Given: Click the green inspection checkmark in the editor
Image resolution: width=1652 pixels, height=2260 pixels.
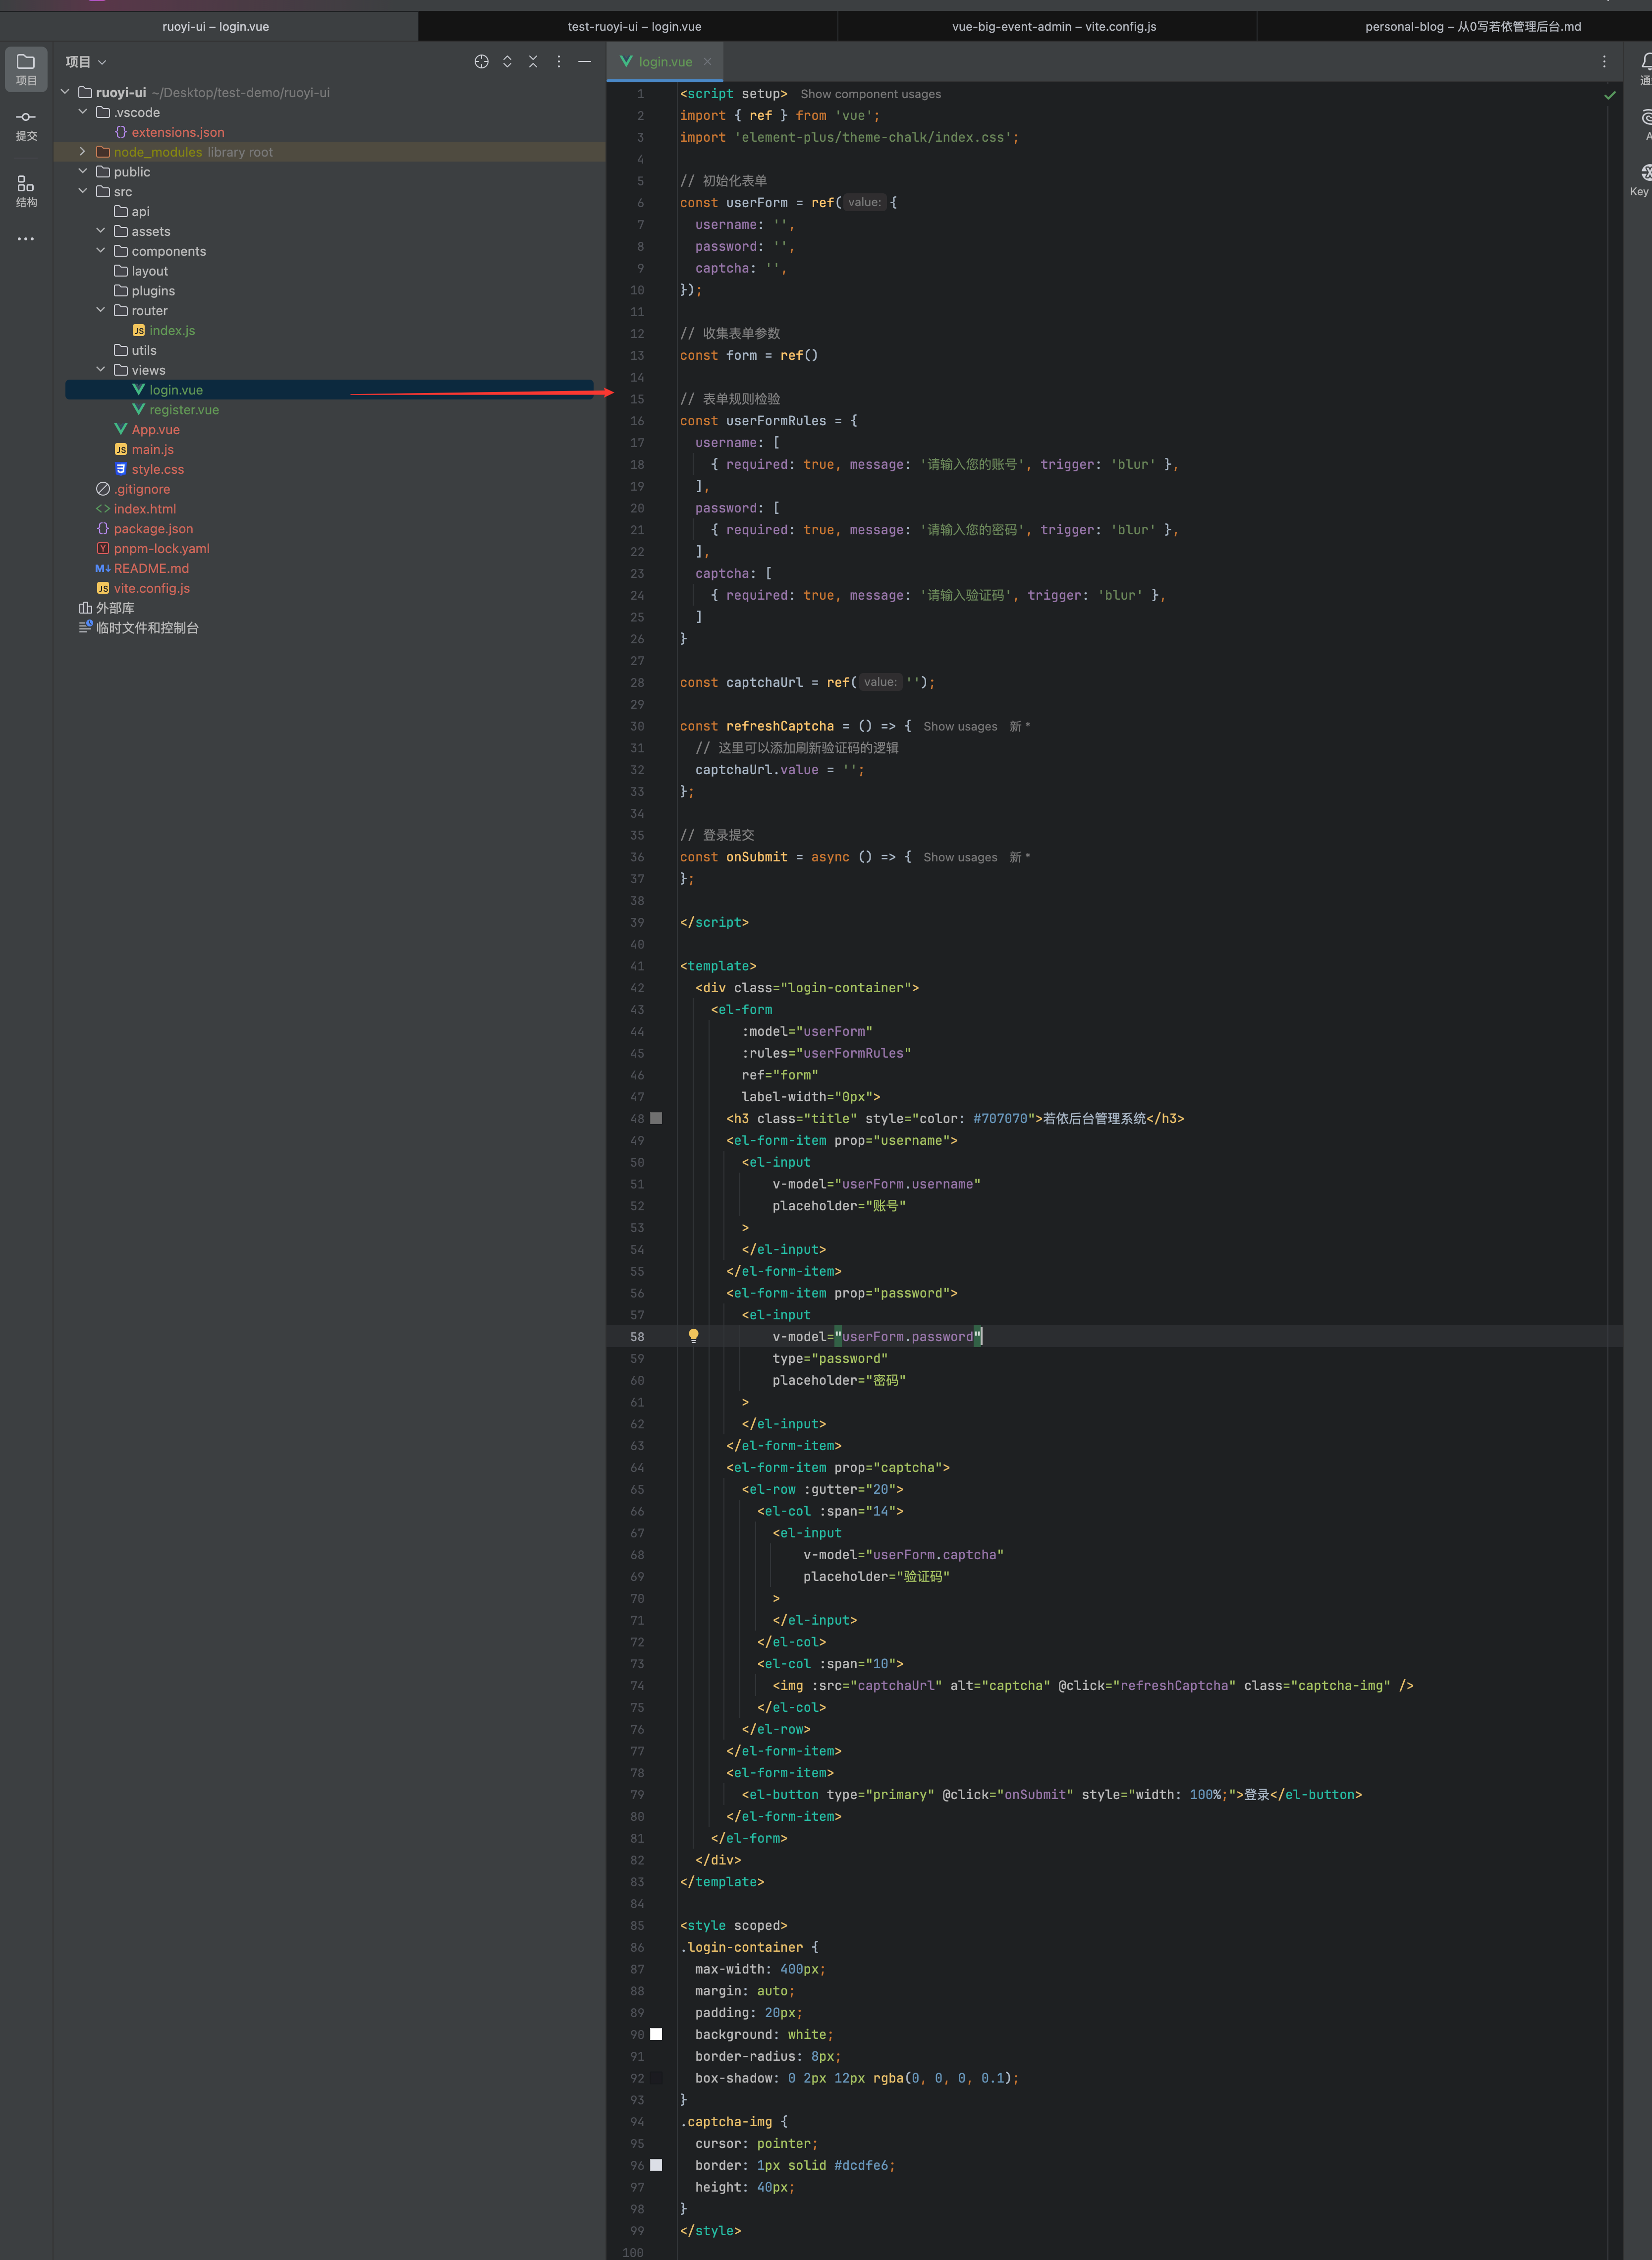Looking at the screenshot, I should pos(1610,95).
